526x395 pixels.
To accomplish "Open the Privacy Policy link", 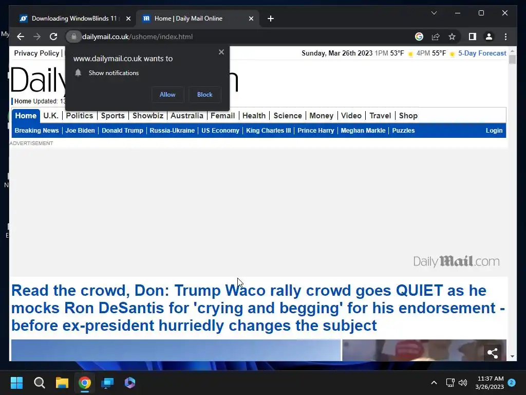I will point(36,53).
